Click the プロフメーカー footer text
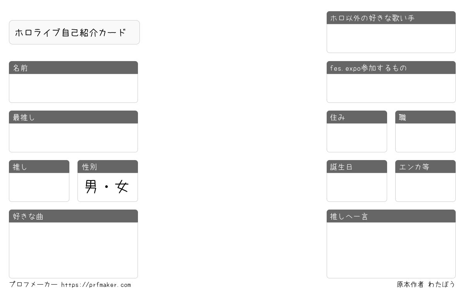 click(33, 285)
